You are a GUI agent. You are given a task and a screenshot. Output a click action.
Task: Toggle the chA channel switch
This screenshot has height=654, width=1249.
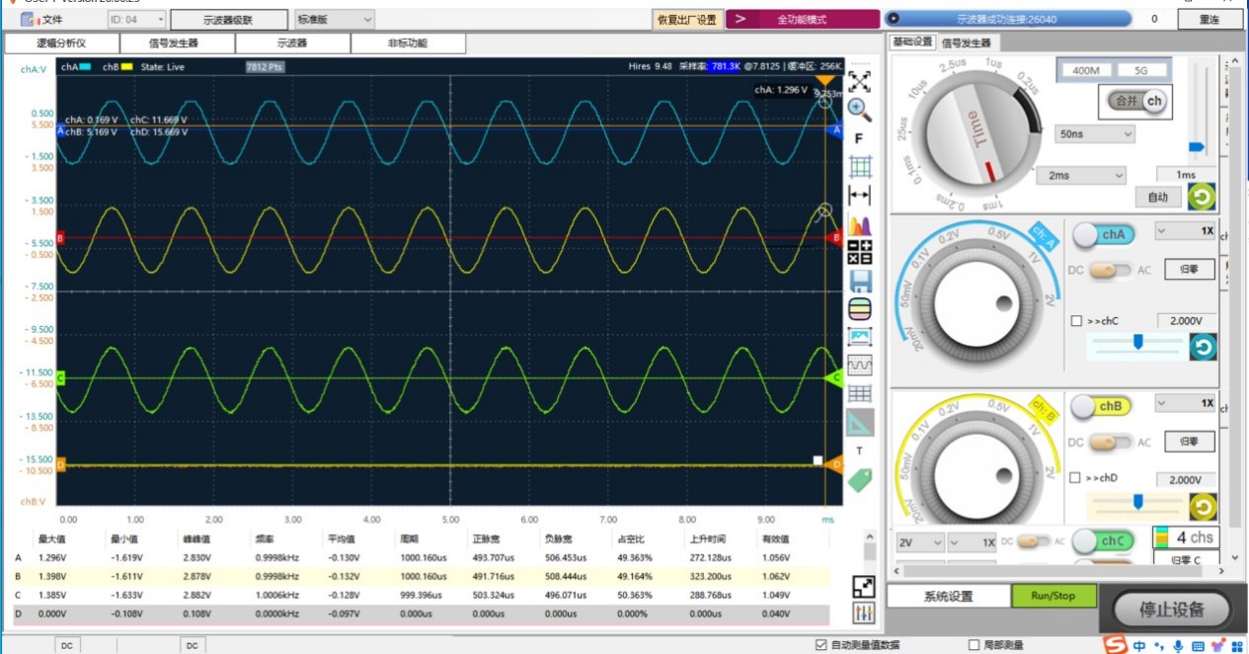1103,235
